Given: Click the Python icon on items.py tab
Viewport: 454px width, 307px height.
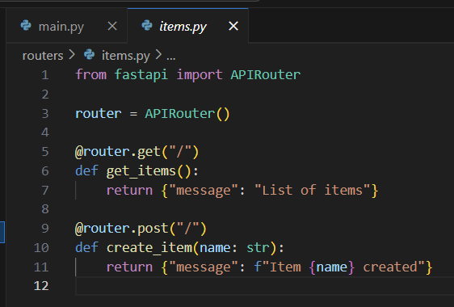Looking at the screenshot, I should coord(147,26).
